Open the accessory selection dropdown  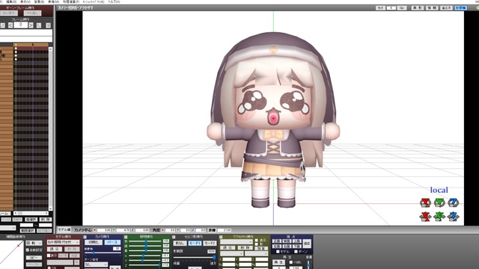[237, 242]
